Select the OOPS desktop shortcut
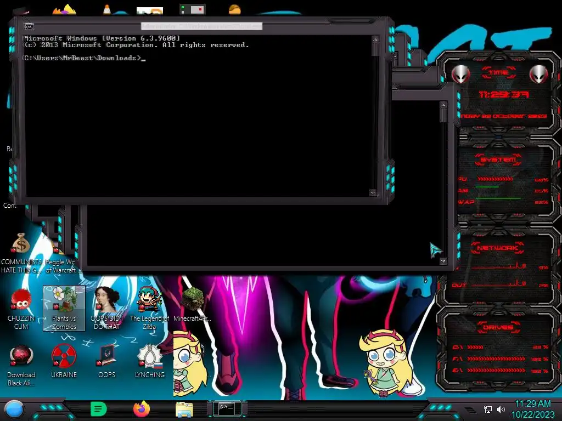The width and height of the screenshot is (562, 421). [x=107, y=361]
